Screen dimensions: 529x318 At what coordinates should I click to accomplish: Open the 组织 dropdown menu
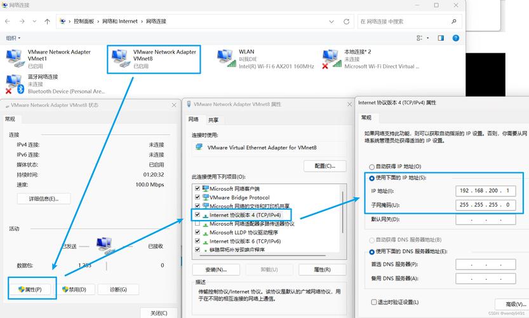[13, 38]
